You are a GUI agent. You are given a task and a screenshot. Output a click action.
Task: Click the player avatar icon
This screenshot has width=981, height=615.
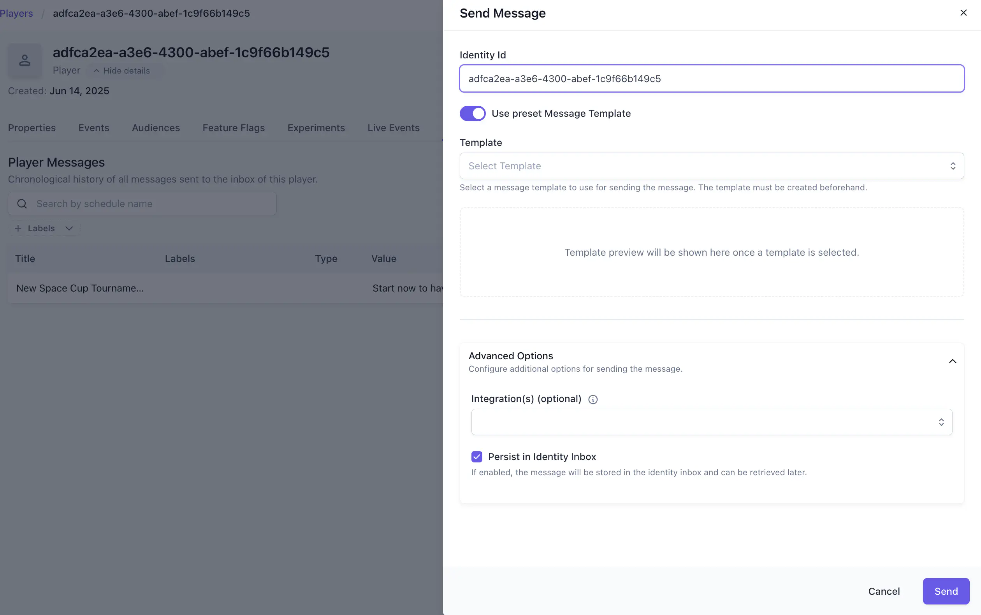(25, 60)
